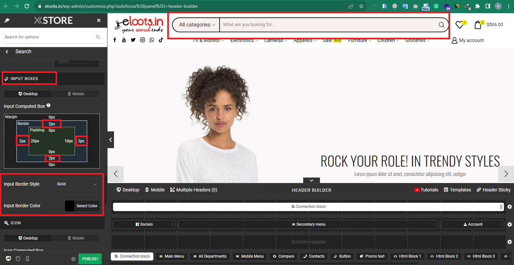
Task: Switch preview to mobile phone device icon
Action: point(27,259)
